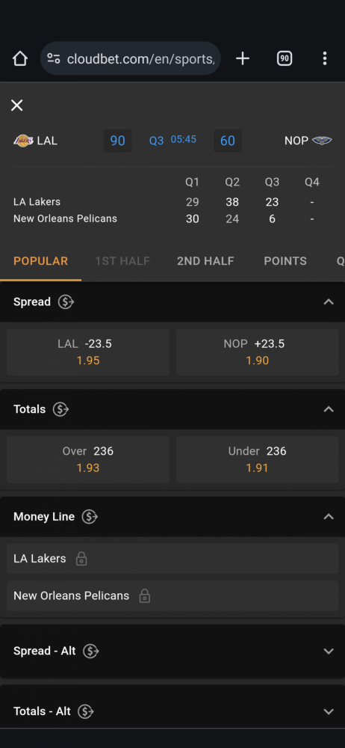Tap the cash out icon beside Totals

click(x=60, y=409)
